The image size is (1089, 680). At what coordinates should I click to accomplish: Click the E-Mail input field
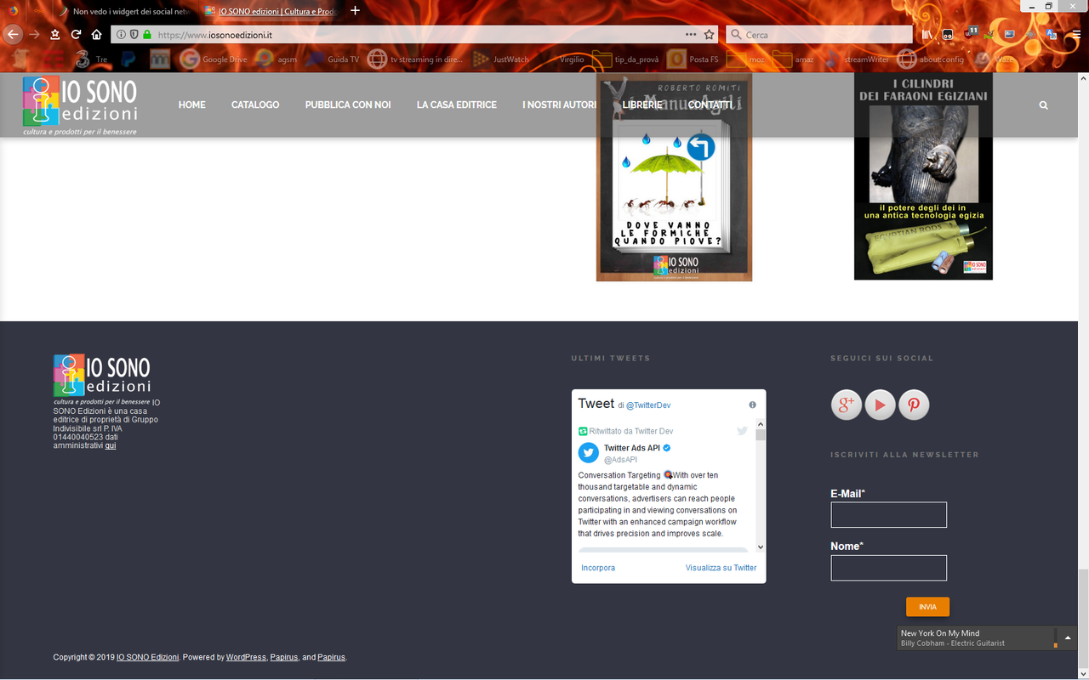888,515
